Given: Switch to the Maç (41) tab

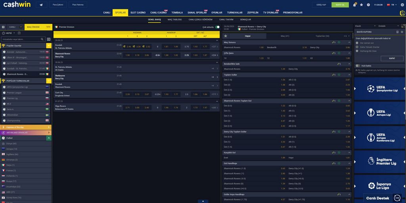Looking at the screenshot, I should [285, 36].
